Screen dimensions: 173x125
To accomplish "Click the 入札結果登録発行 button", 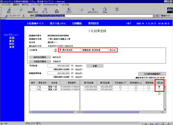I will pyautogui.click(x=152, y=74).
